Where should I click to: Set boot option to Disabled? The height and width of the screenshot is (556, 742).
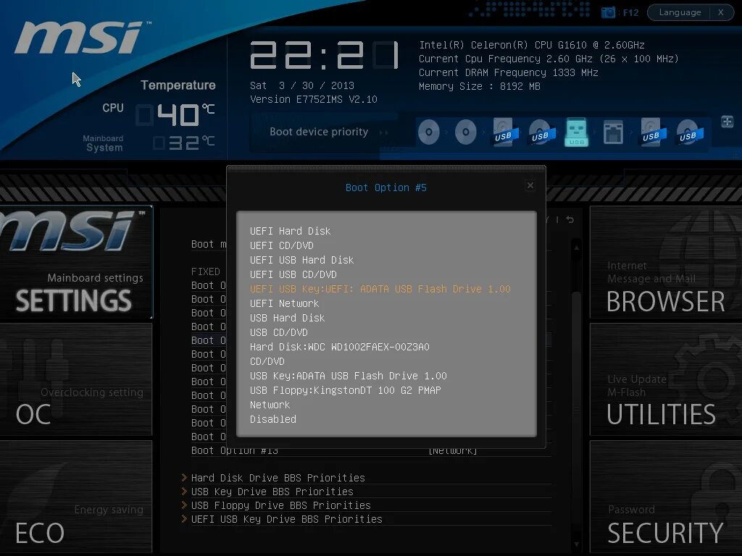tap(273, 419)
